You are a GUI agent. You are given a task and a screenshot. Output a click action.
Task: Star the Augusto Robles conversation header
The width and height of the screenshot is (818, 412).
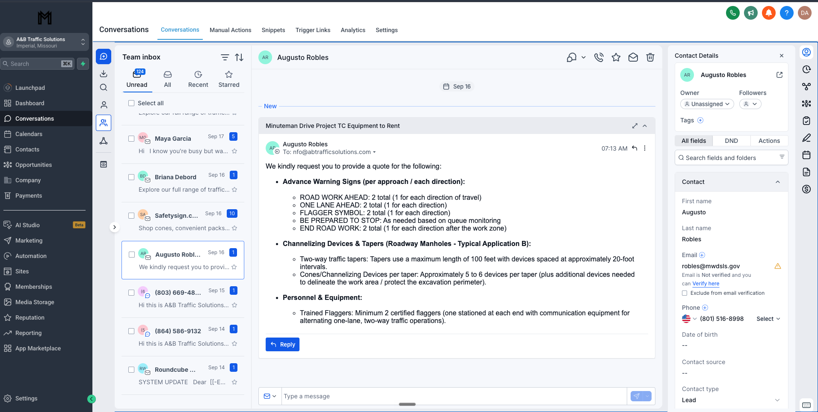coord(616,57)
